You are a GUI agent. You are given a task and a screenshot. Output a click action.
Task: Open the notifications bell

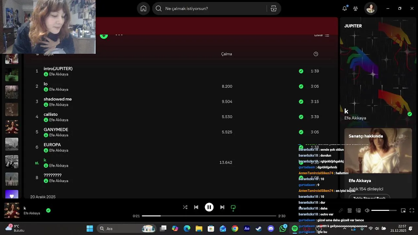[345, 8]
